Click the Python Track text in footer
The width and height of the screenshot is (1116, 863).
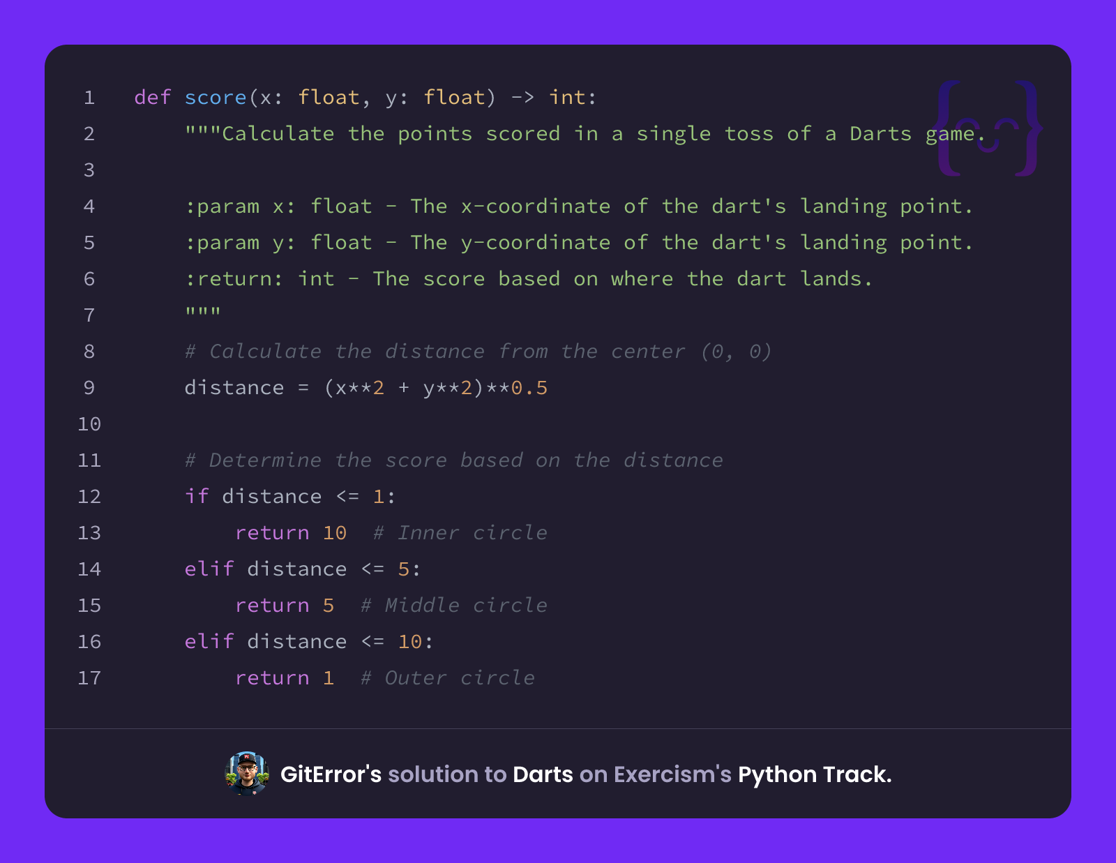pyautogui.click(x=815, y=774)
